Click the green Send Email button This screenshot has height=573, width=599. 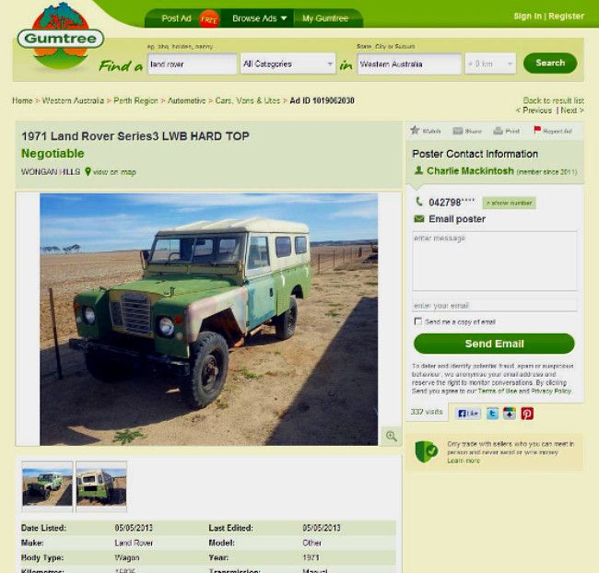[x=494, y=344]
